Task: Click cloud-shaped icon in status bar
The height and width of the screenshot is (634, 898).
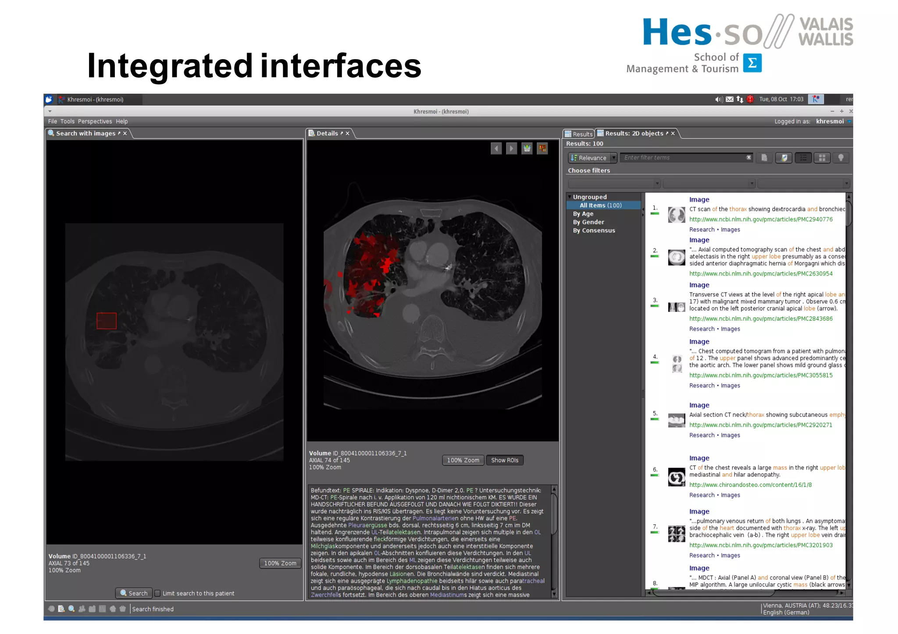Action: [x=113, y=609]
